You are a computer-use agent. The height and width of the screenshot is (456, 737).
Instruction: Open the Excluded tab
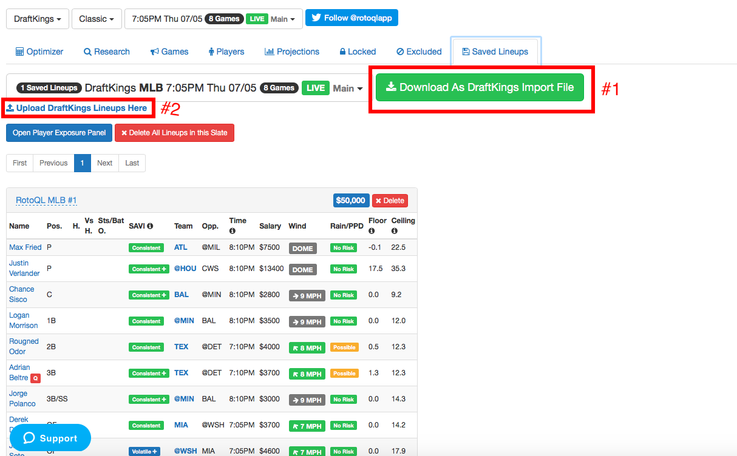coord(419,52)
